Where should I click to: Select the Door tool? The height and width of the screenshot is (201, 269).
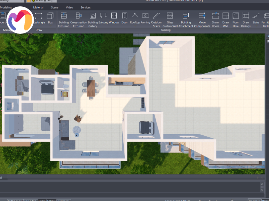(125, 18)
